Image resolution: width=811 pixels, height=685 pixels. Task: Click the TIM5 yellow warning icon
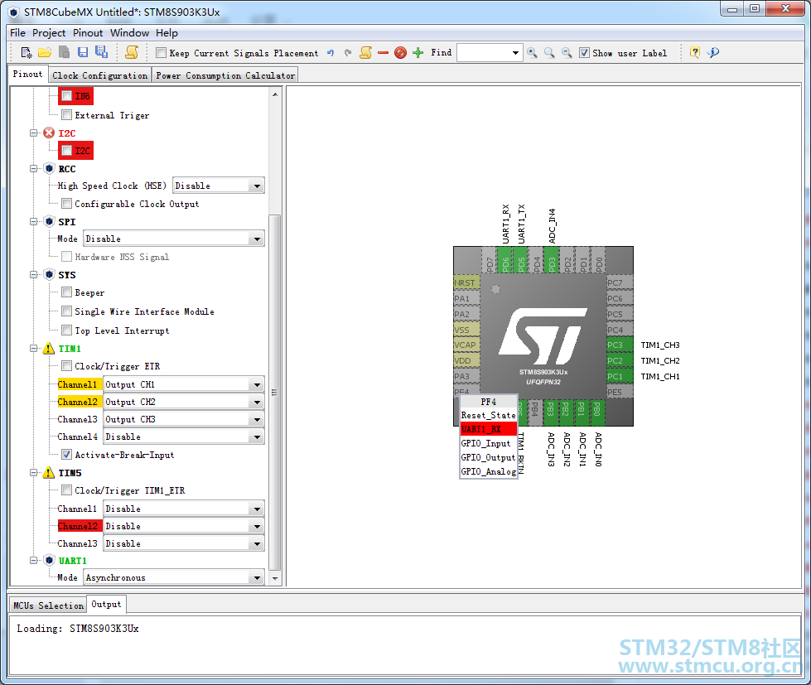[49, 472]
